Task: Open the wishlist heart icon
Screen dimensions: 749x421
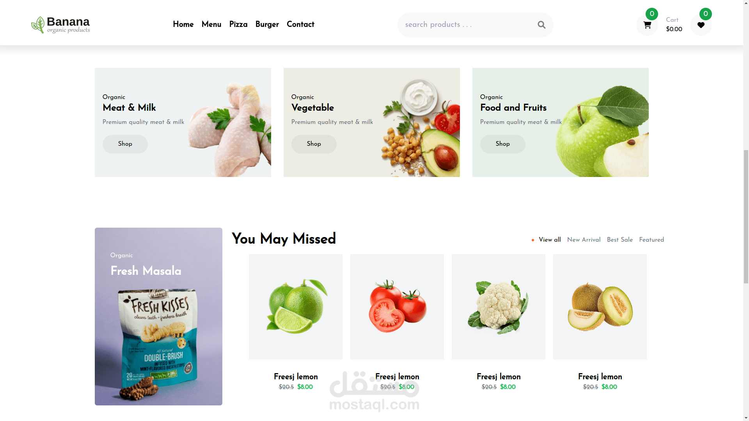Action: click(x=701, y=25)
